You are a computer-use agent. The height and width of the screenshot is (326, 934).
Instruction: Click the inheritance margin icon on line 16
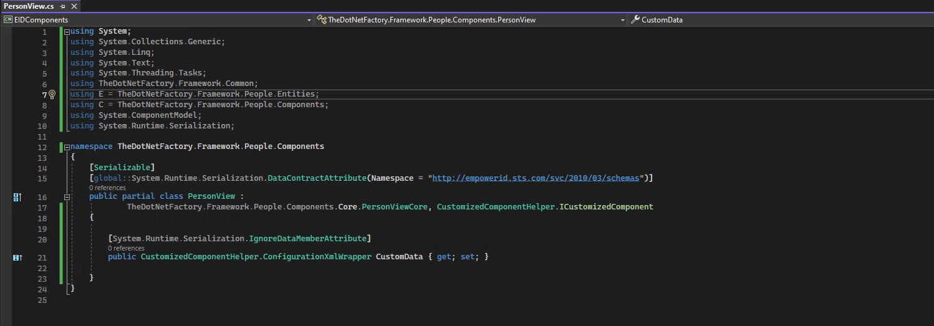coord(17,197)
